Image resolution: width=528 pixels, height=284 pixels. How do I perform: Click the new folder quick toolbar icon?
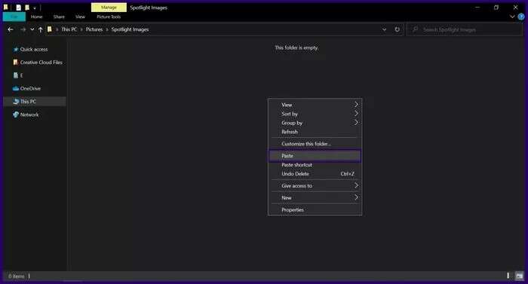27,8
